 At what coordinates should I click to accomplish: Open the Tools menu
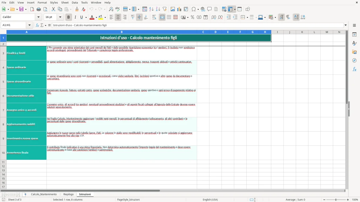coord(84,2)
